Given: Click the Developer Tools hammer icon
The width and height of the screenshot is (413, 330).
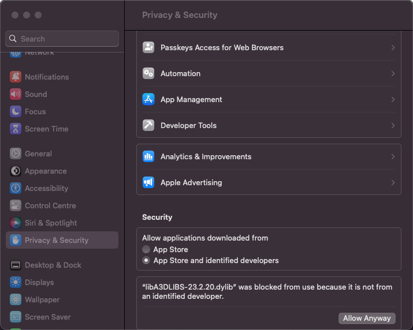Looking at the screenshot, I should click(148, 125).
